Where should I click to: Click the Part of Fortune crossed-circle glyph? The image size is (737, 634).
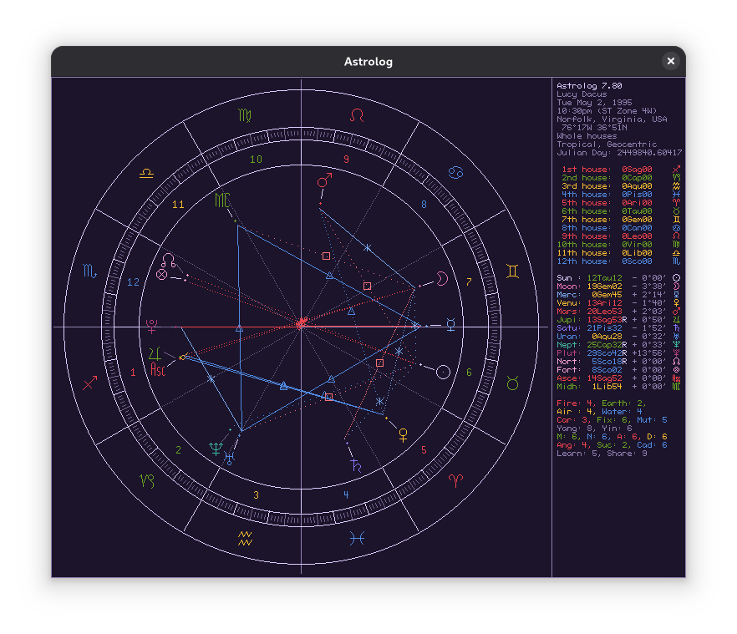pyautogui.click(x=162, y=274)
